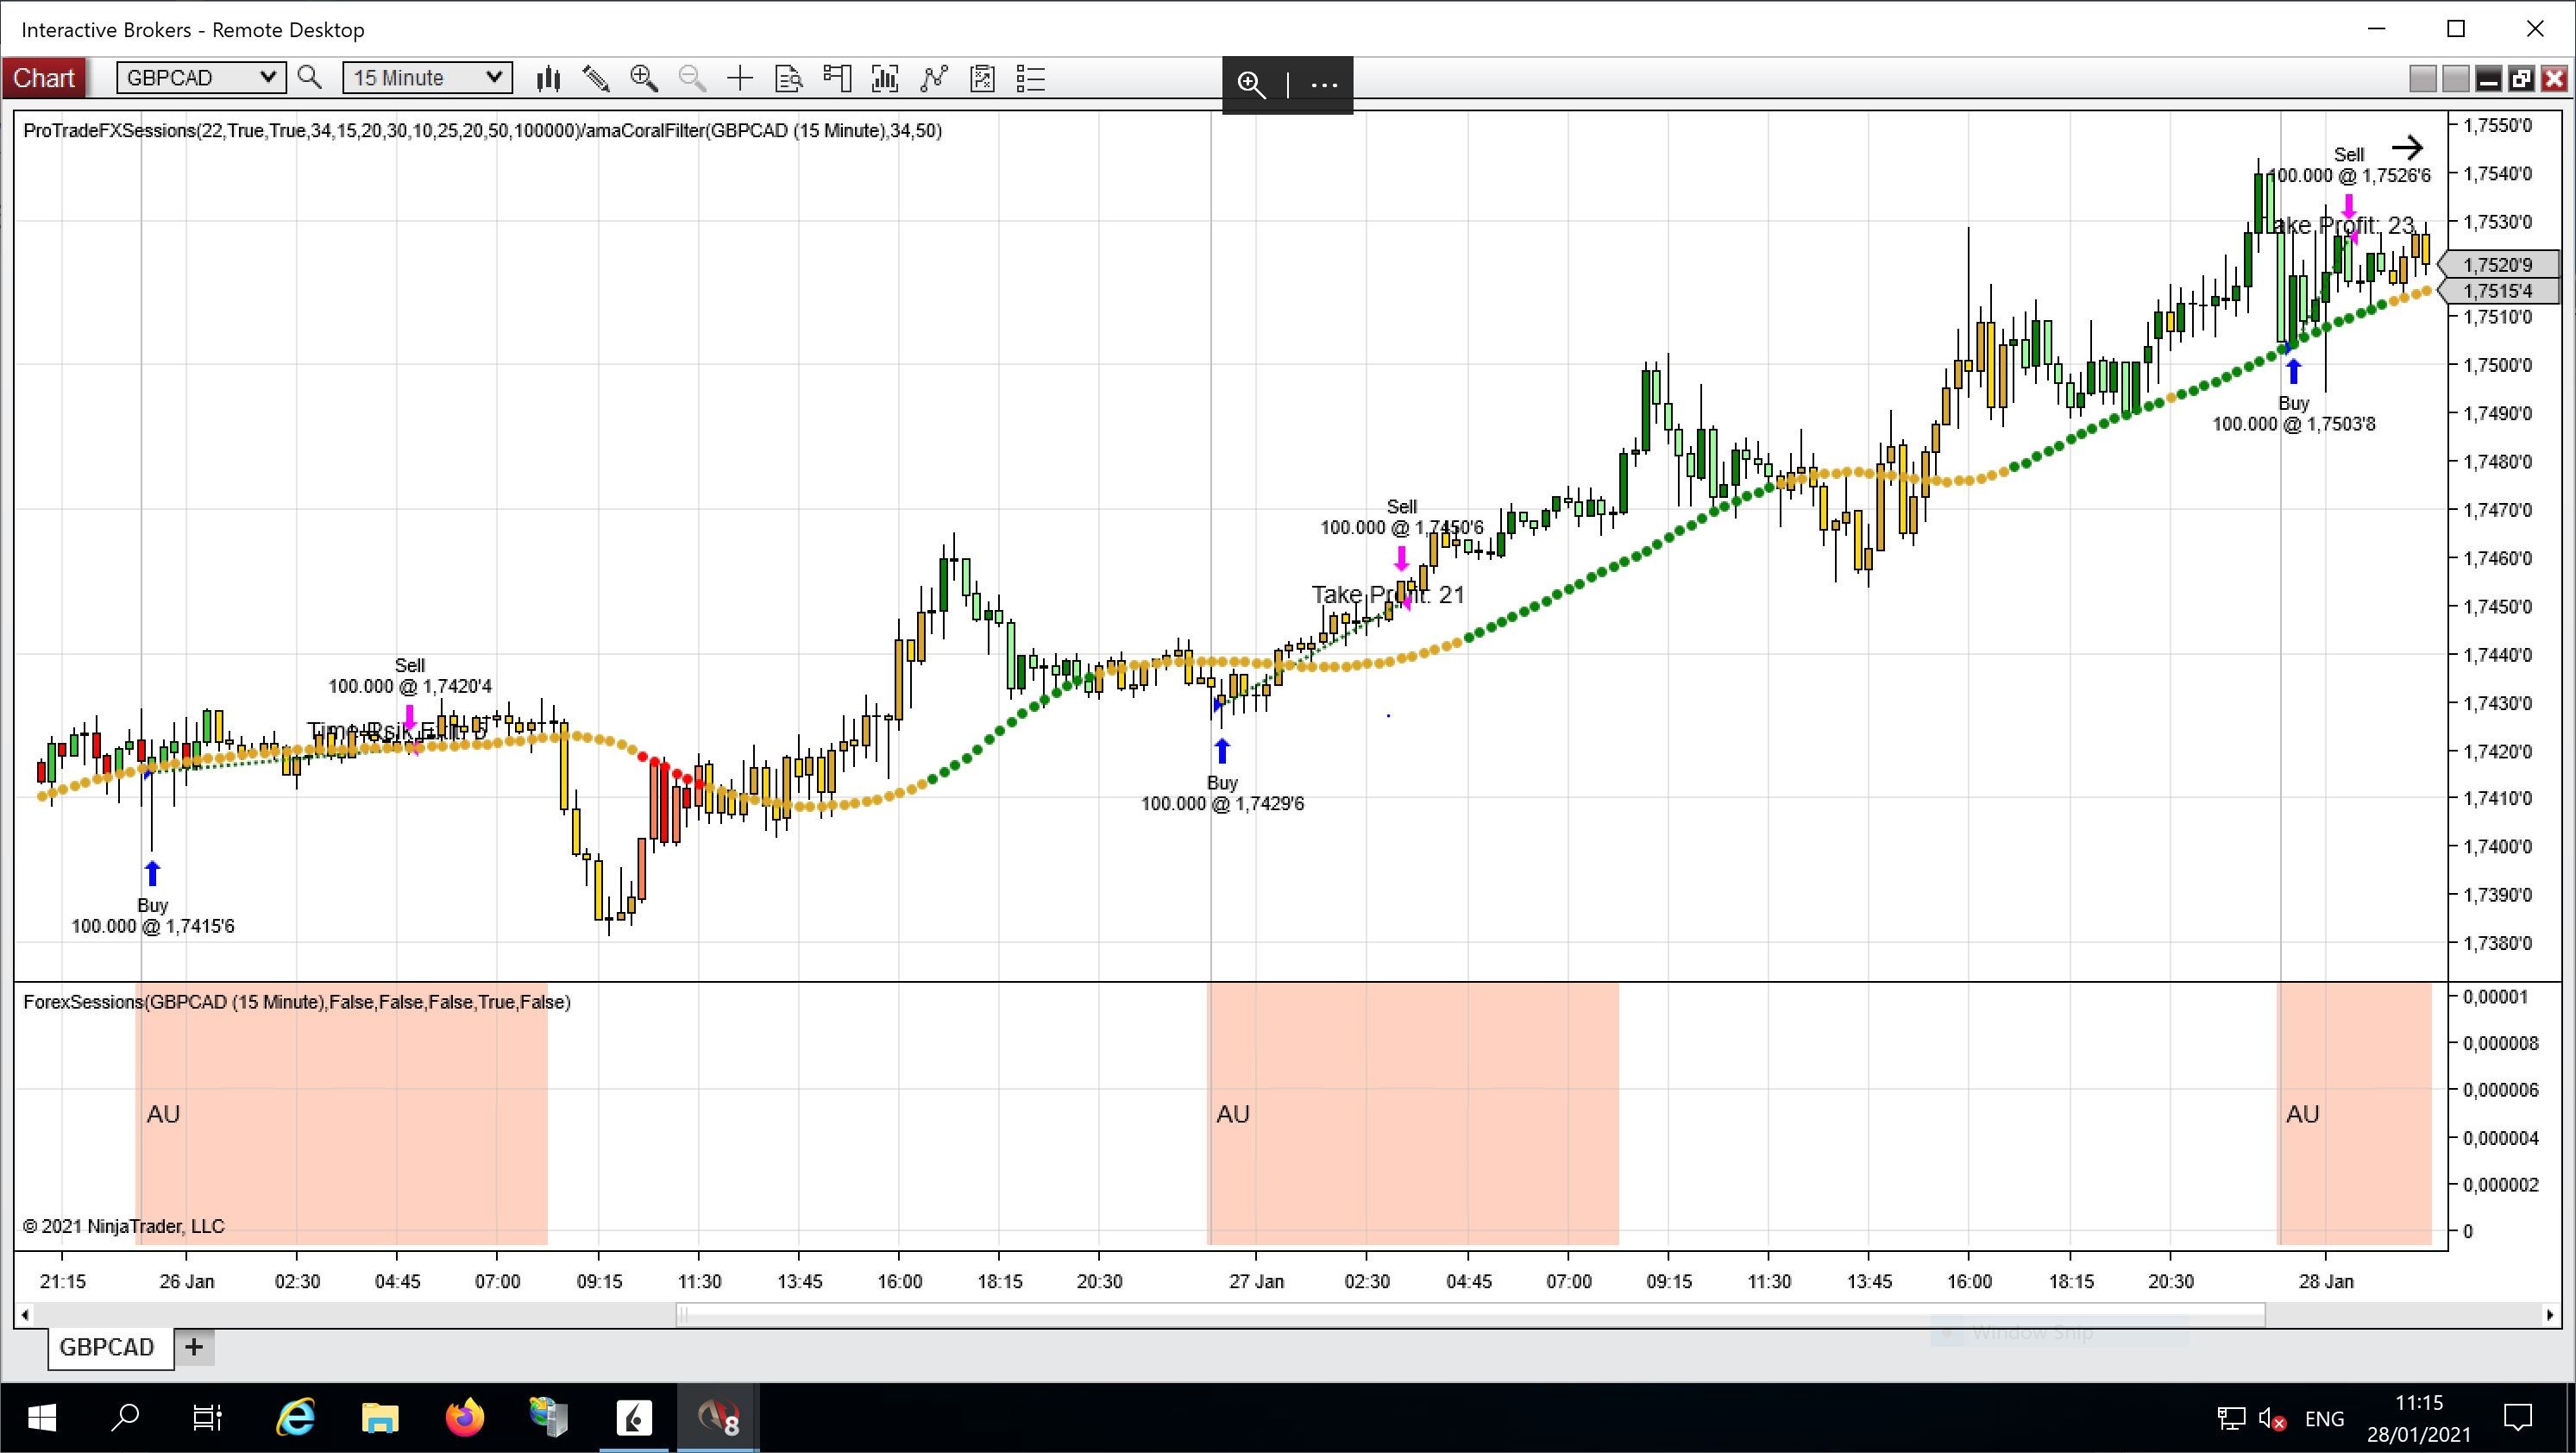This screenshot has width=2576, height=1453.
Task: Click the GBPCAD chart tab
Action: click(x=107, y=1347)
